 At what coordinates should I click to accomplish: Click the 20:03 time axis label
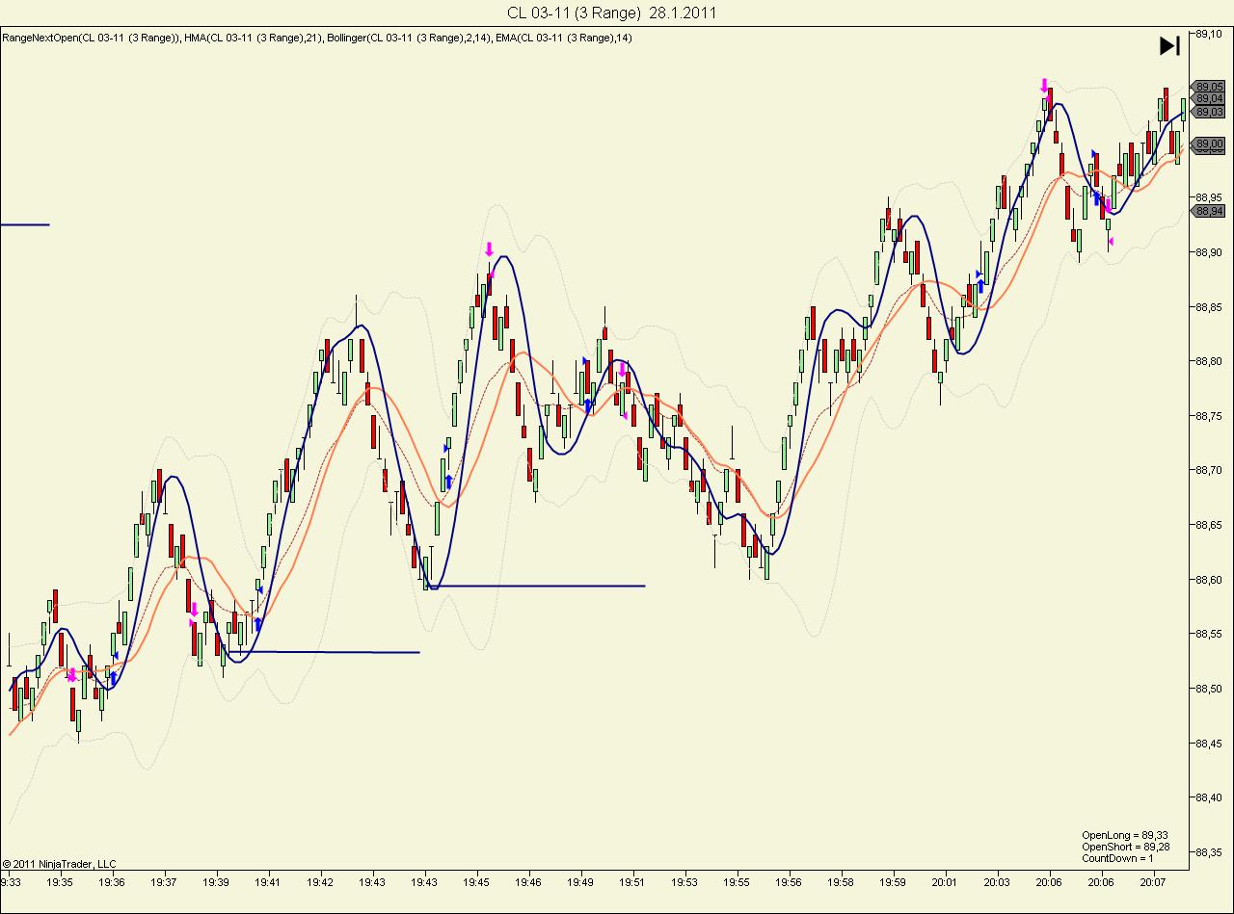click(997, 881)
